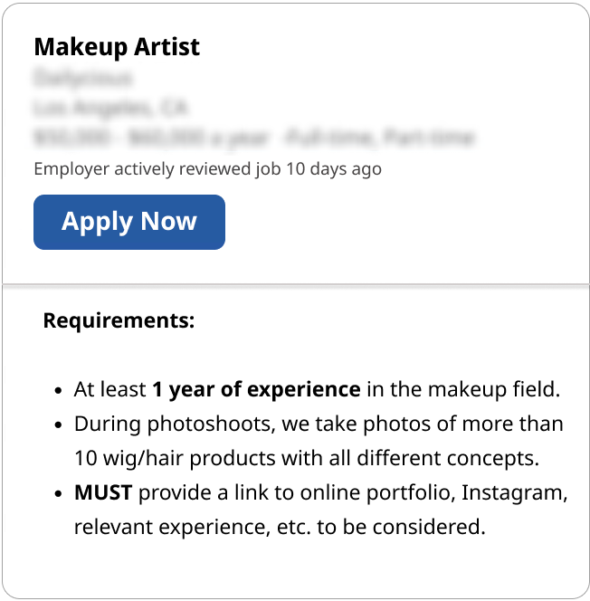
Task: Click the '10 days ago' text
Action: click(x=334, y=168)
